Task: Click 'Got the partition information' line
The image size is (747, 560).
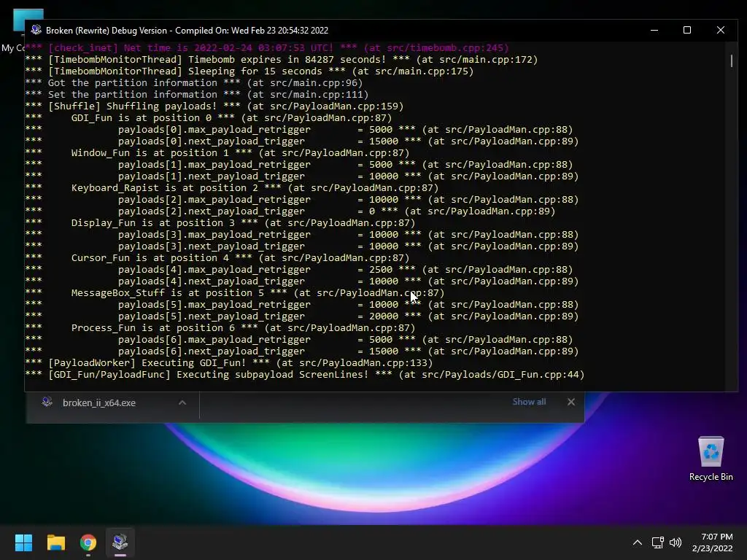Action: pos(194,83)
